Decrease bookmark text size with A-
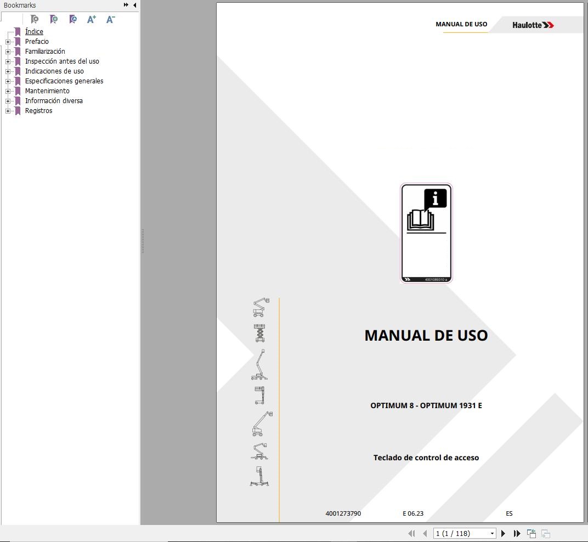Screen dimensions: 588x542 [x=110, y=19]
